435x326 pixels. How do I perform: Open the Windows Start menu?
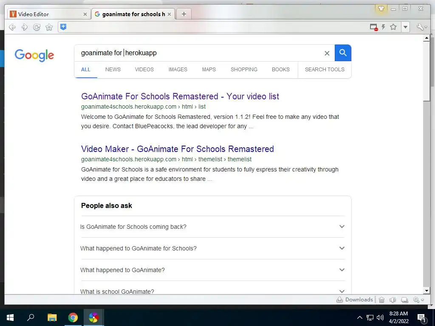click(x=10, y=318)
